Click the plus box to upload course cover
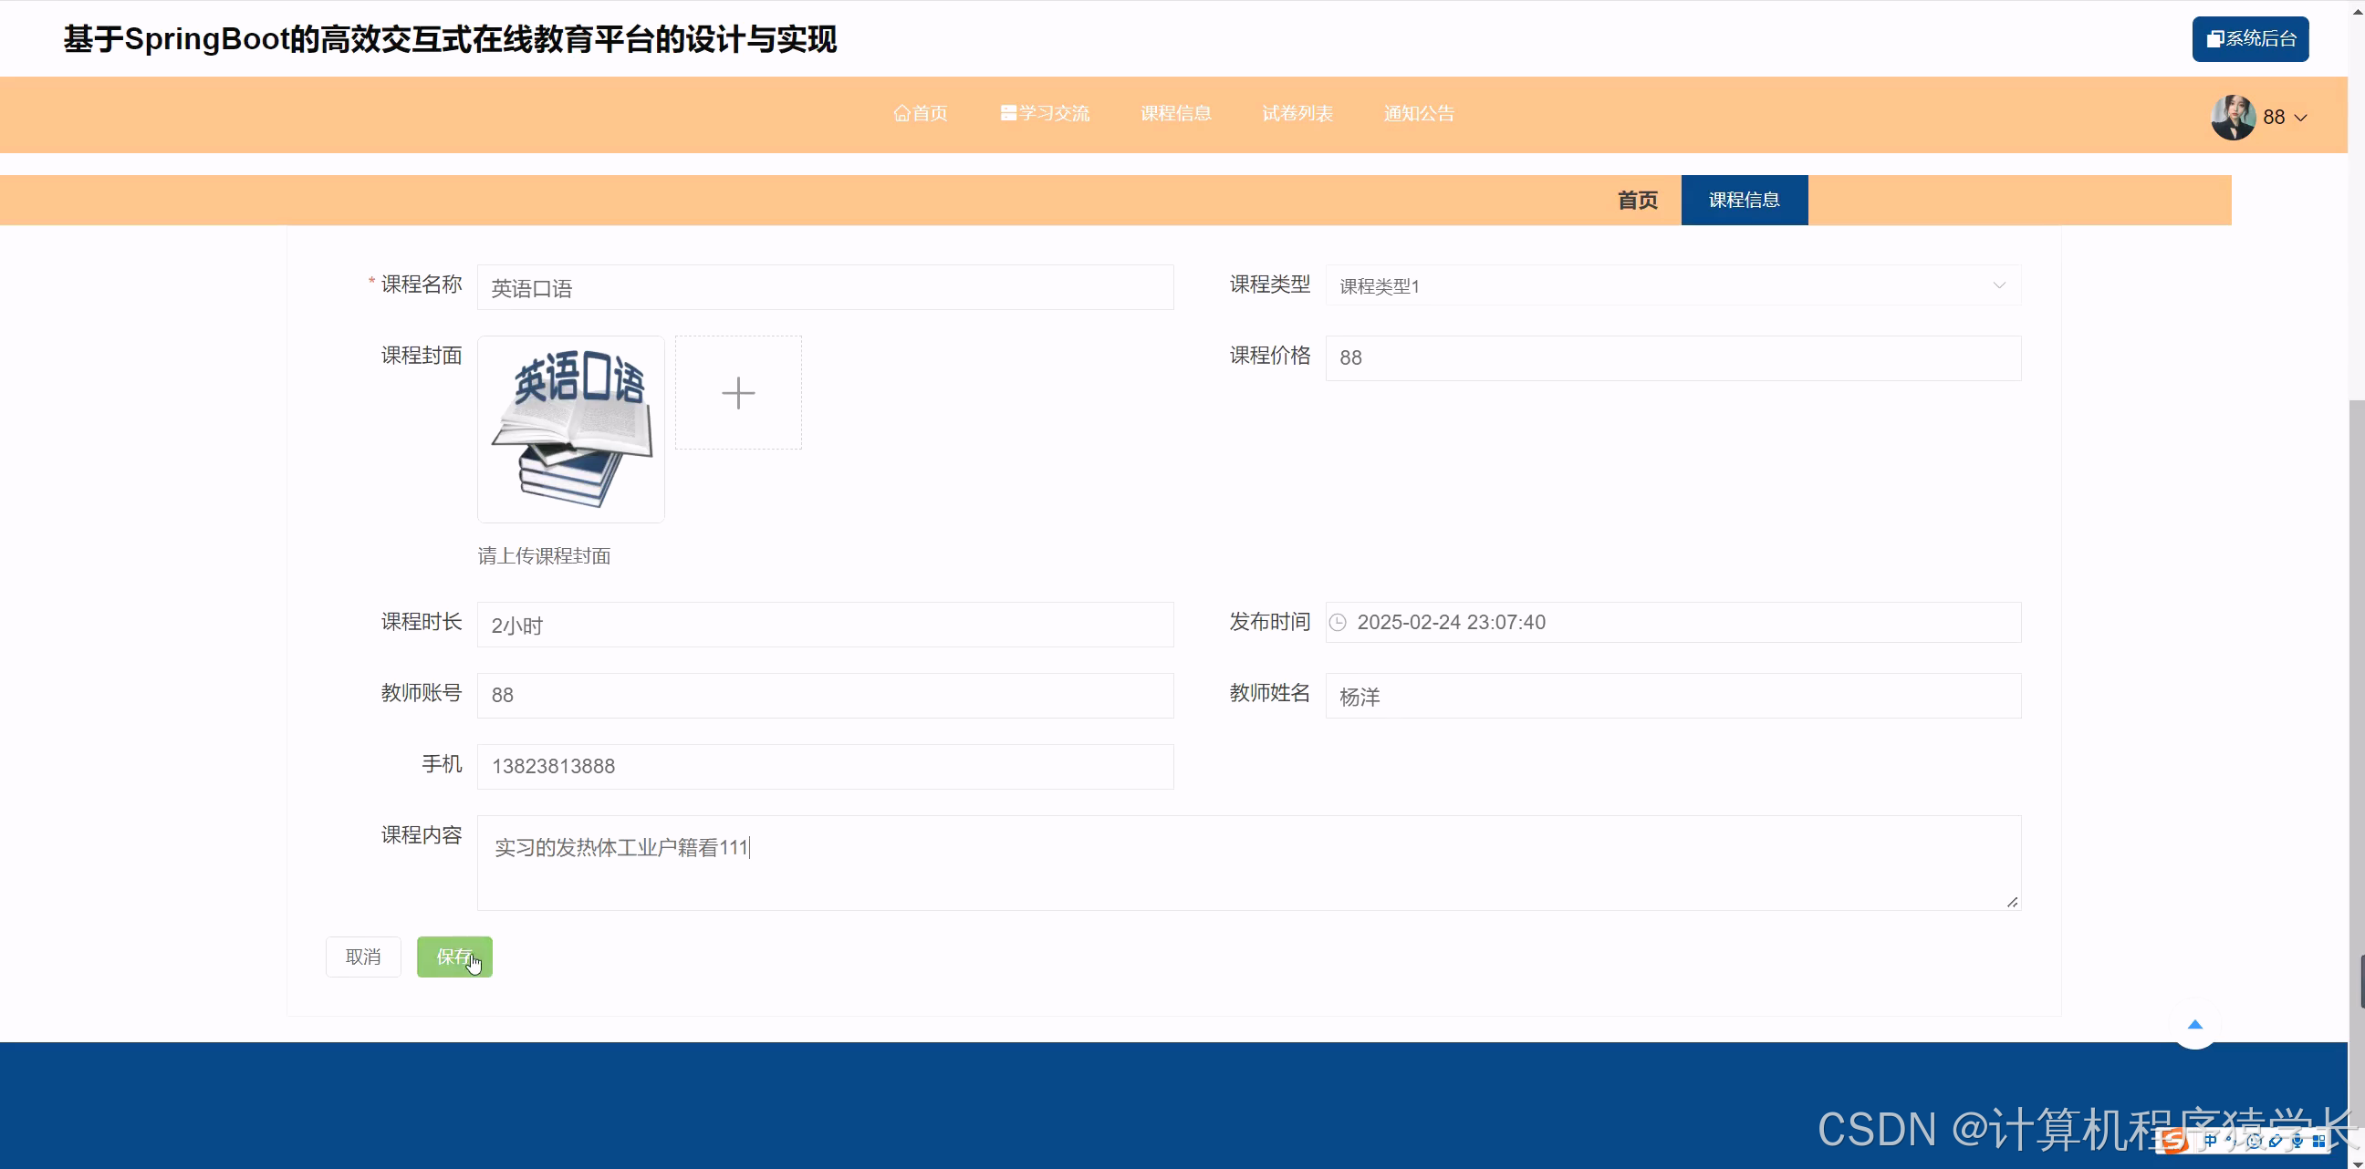 (x=738, y=392)
